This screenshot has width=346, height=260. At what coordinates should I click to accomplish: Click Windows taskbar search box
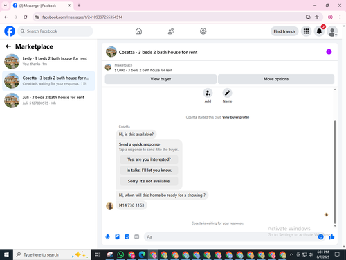52,254
